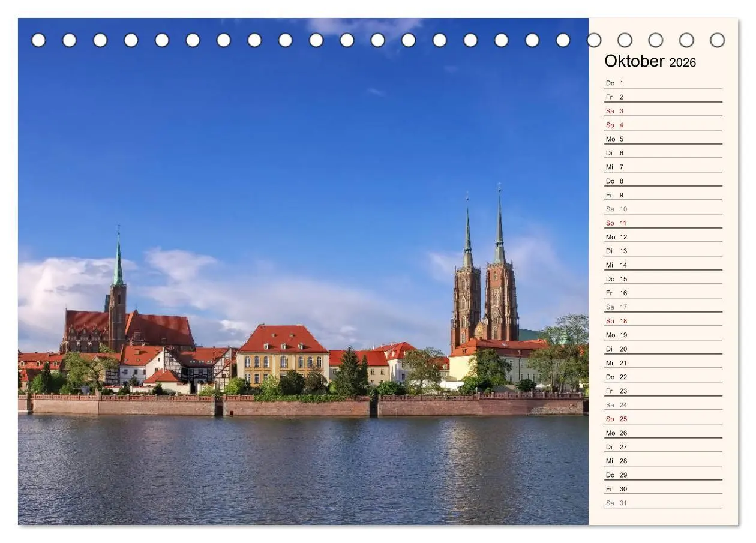This screenshot has width=756, height=543.
Task: Select the date row 'Di 27'
Action: pos(663,447)
